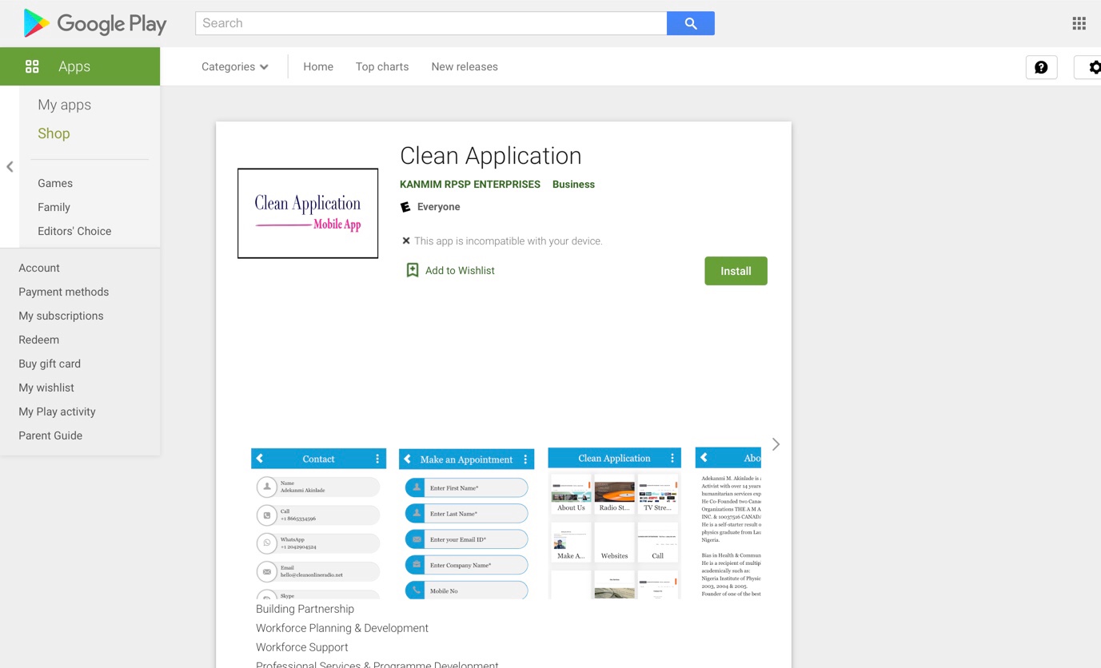Open Payment methods
1101x668 pixels.
tap(64, 292)
